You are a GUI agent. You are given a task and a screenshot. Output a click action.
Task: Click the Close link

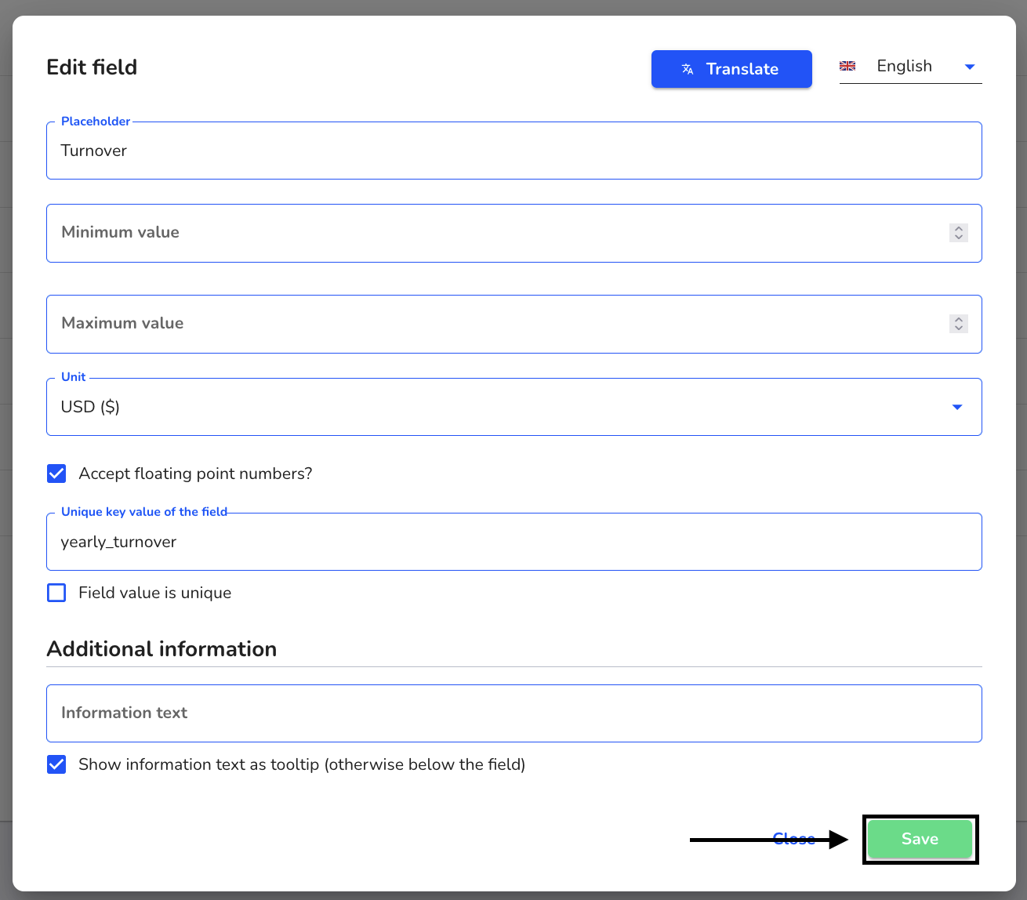click(794, 839)
